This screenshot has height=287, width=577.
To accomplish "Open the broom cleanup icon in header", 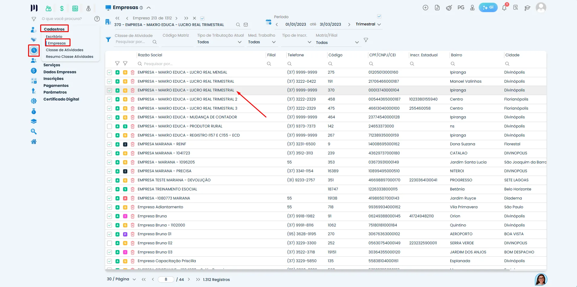I will [449, 8].
